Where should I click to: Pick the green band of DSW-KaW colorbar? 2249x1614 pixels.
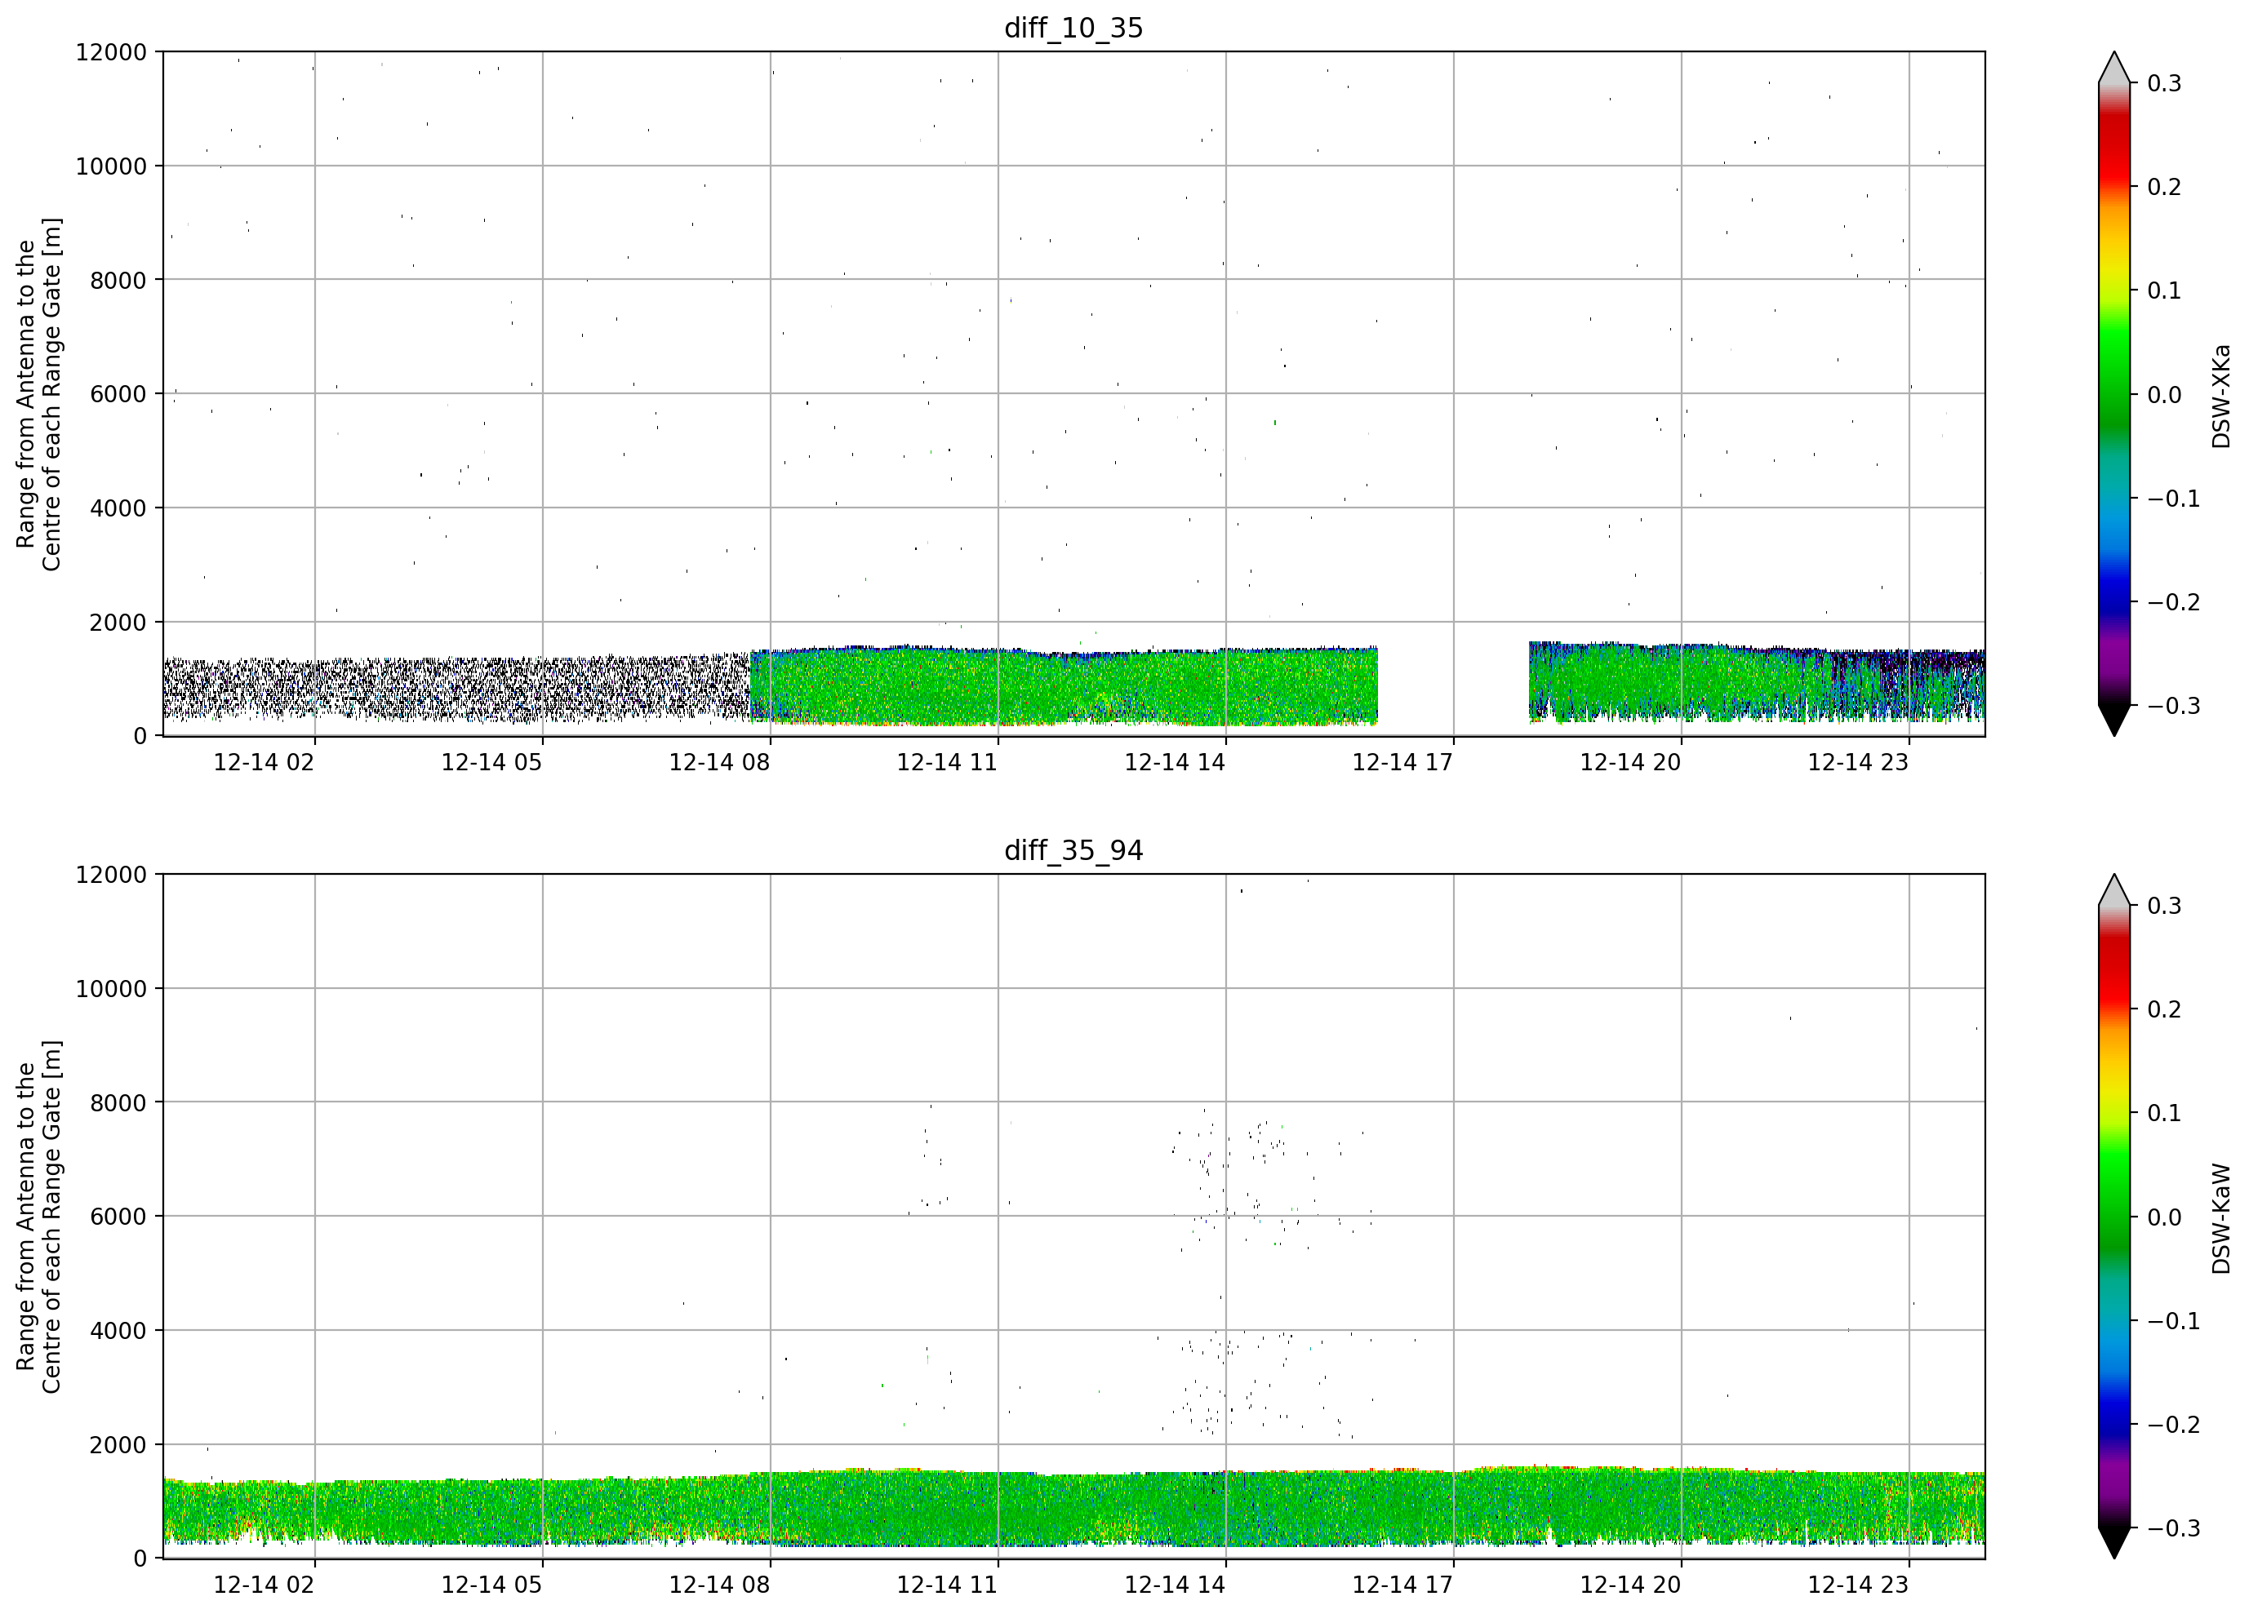click(2114, 1199)
